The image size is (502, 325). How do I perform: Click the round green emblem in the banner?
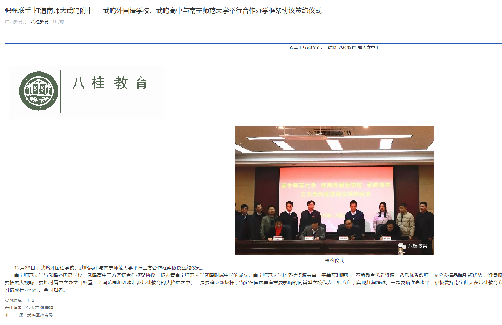tap(39, 91)
